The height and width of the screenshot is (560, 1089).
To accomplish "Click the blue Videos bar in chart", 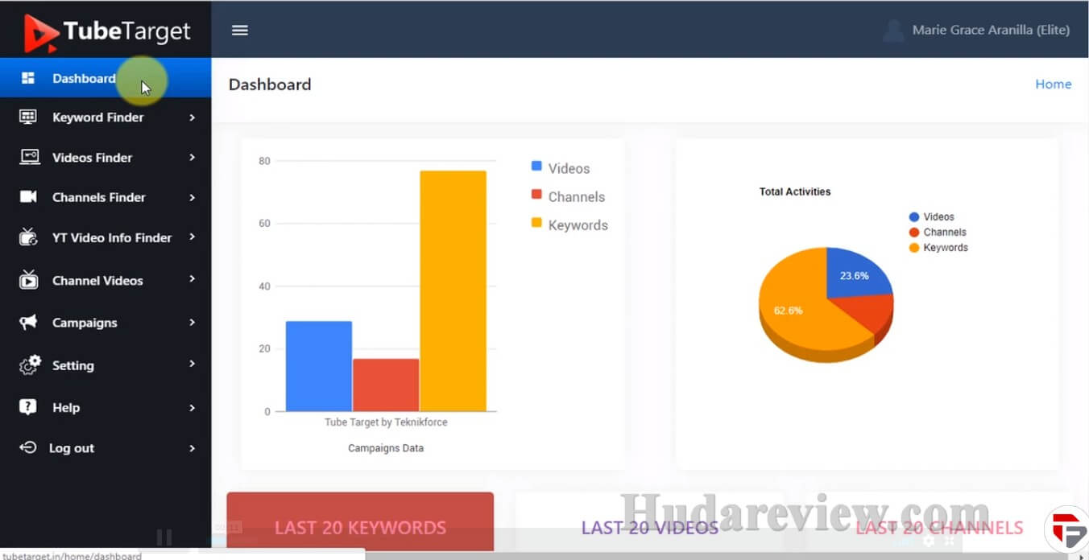I will (x=319, y=366).
